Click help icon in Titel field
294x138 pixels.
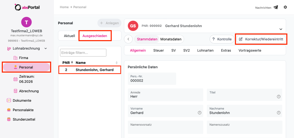pyautogui.click(x=279, y=97)
